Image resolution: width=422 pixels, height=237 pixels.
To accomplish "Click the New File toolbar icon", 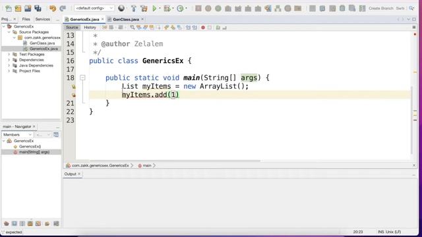I will coord(9,9).
